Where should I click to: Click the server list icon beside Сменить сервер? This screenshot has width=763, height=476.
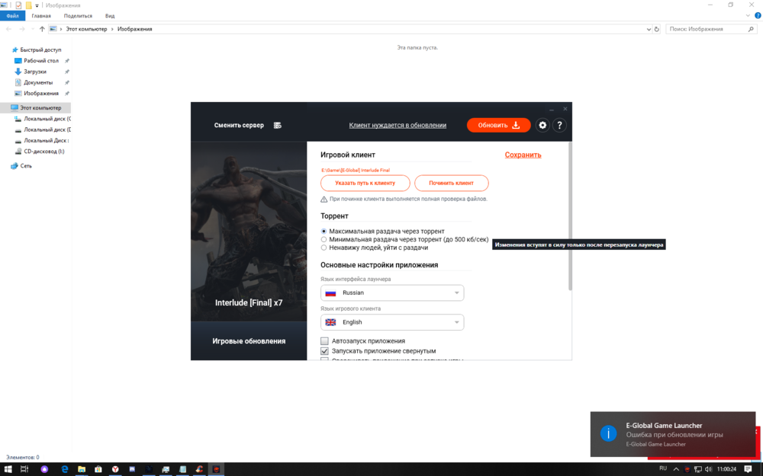point(277,125)
